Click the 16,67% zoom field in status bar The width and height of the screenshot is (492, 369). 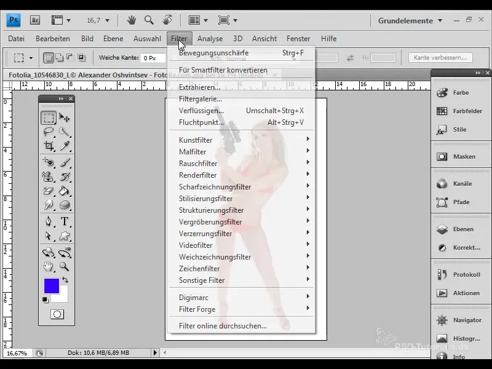coord(17,353)
